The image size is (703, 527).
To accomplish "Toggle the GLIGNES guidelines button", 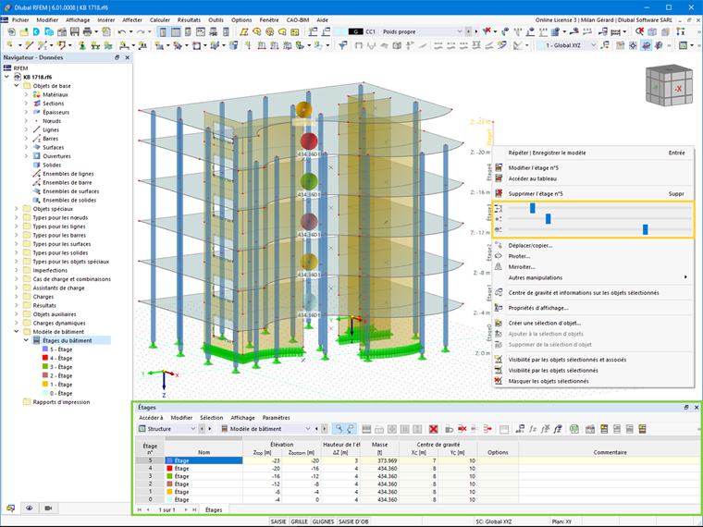I will (323, 521).
